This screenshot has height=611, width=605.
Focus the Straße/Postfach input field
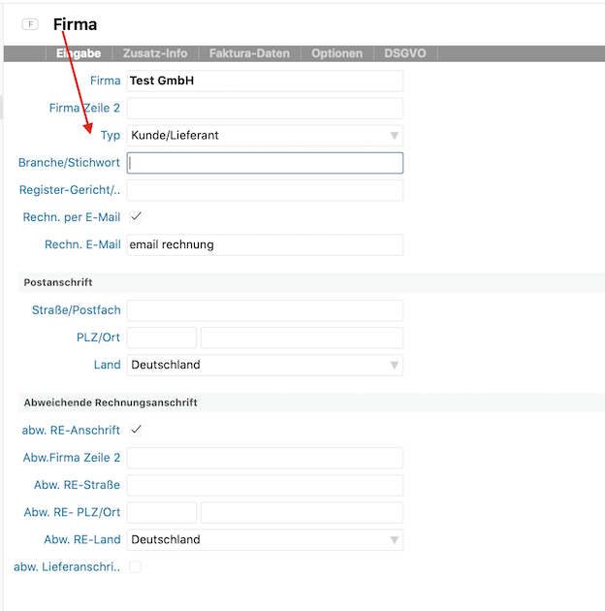[265, 310]
